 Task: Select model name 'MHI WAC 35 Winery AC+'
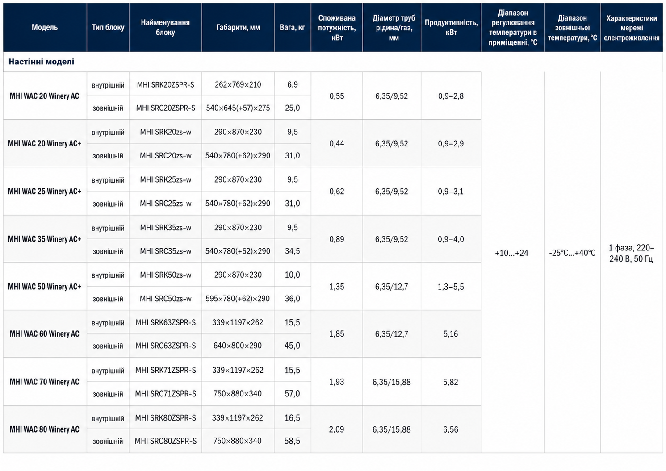click(x=45, y=239)
